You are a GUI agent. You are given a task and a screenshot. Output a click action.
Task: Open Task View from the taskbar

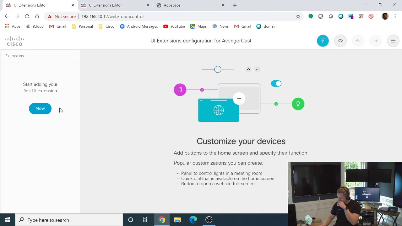tap(146, 220)
